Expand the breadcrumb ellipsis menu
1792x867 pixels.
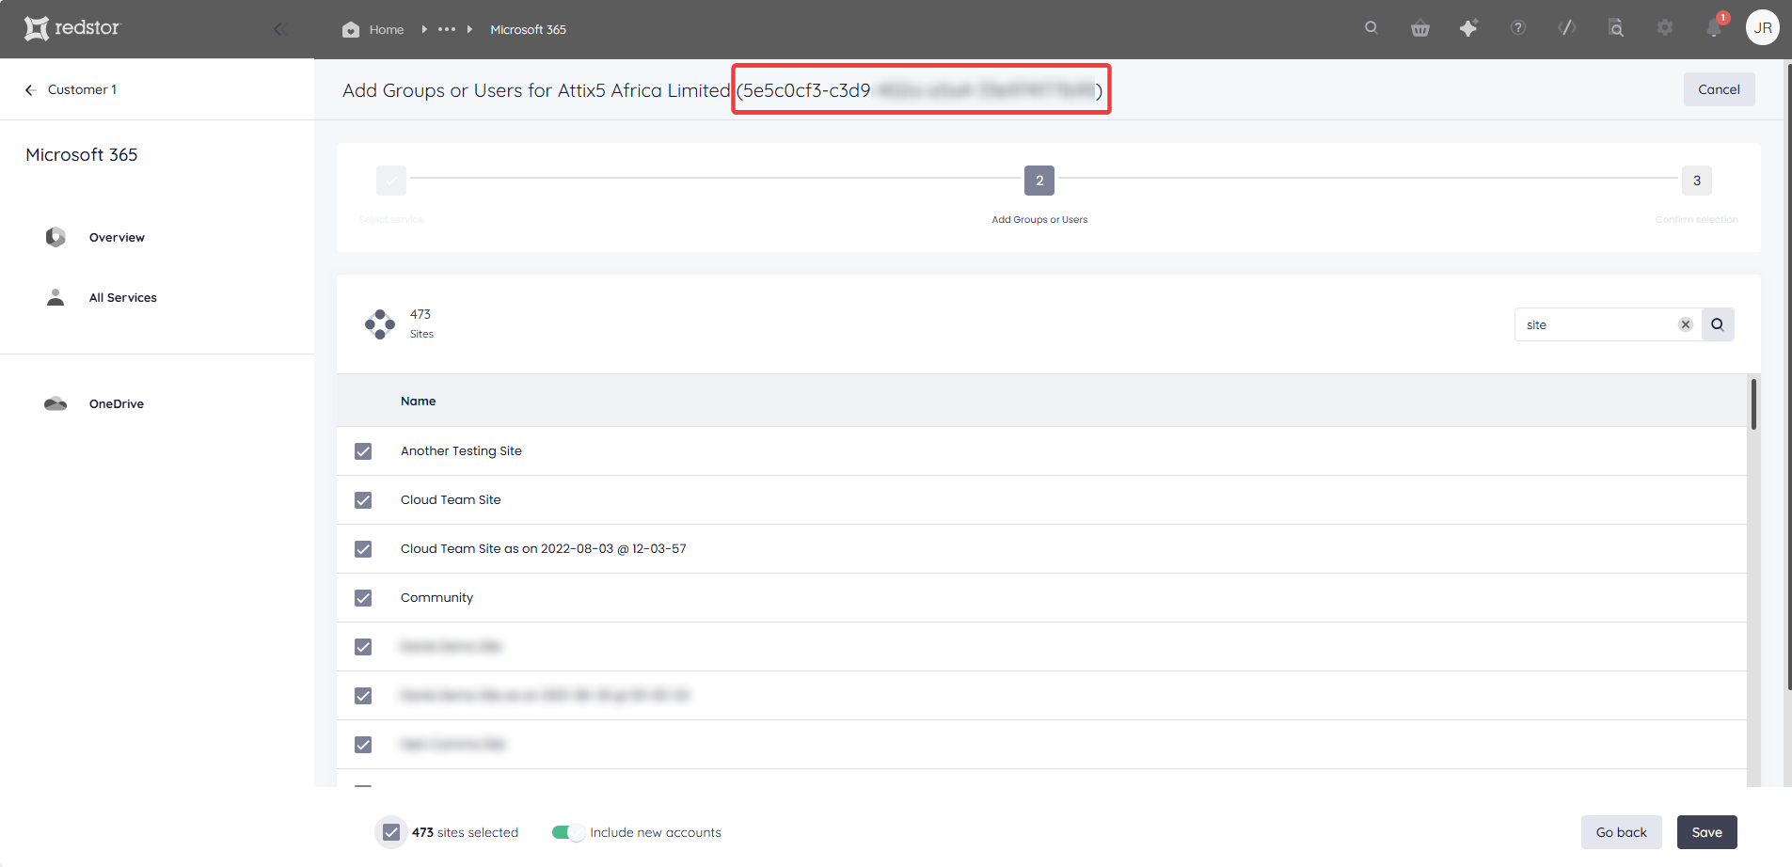click(x=447, y=29)
